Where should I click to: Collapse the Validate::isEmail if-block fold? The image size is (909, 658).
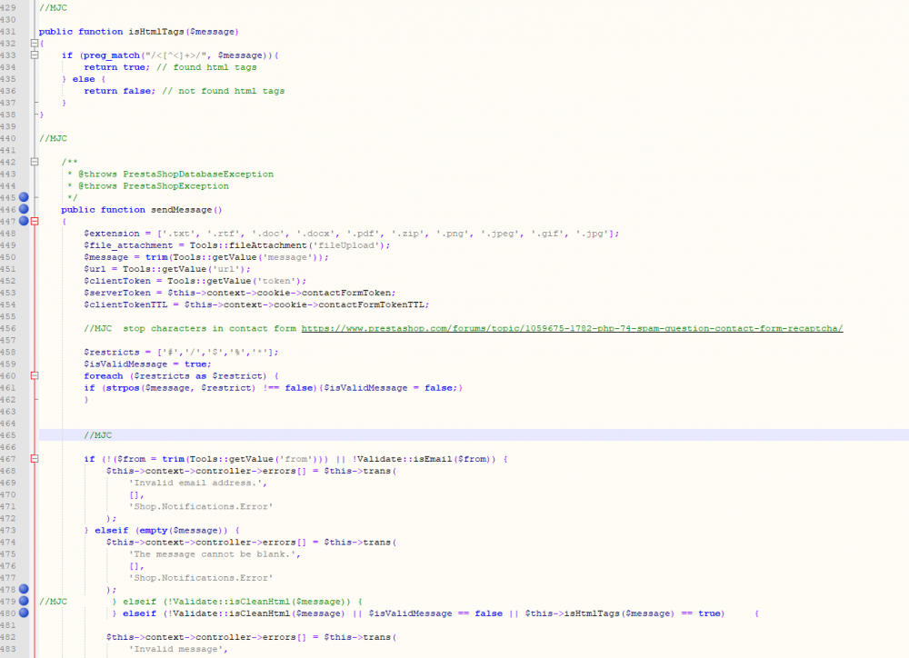click(x=34, y=458)
